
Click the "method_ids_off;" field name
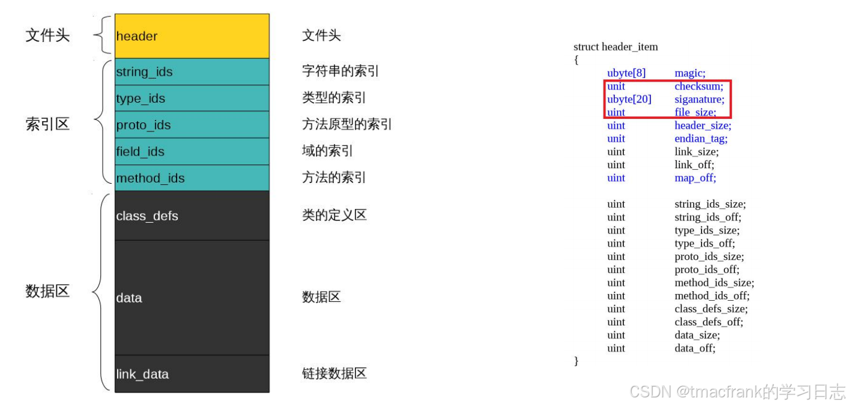click(x=712, y=296)
